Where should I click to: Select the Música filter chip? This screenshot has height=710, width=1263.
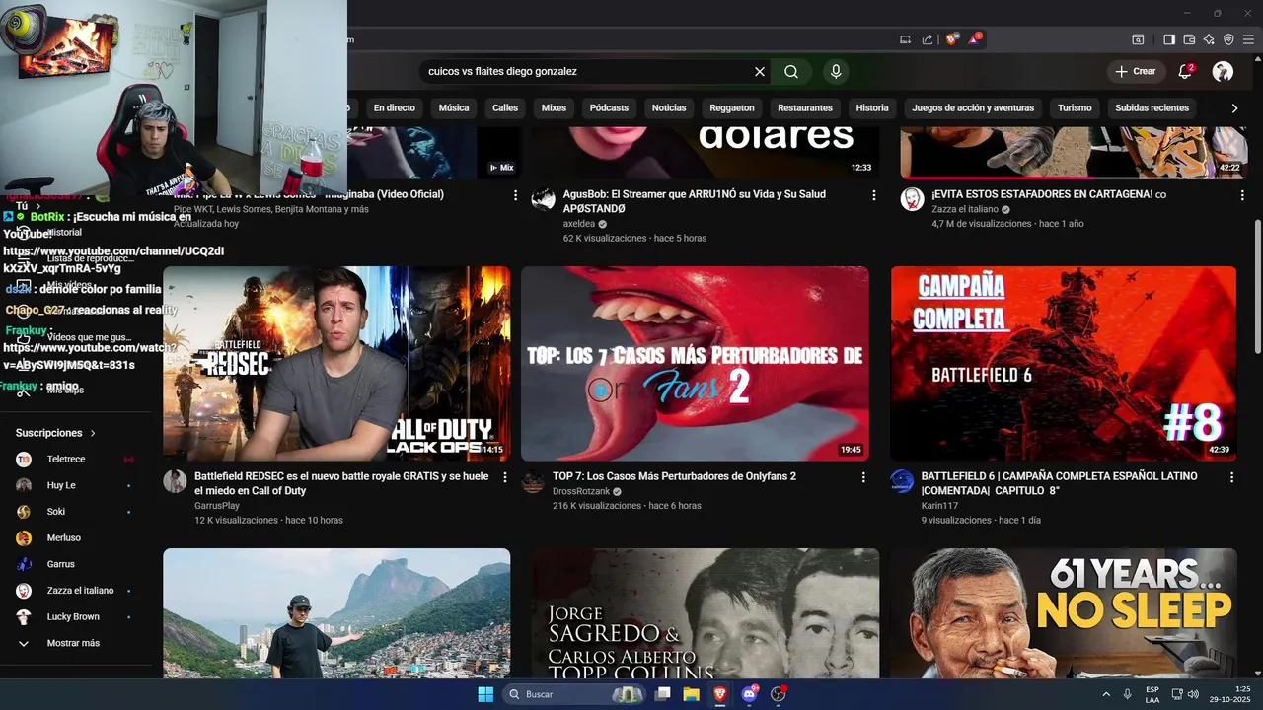point(454,107)
